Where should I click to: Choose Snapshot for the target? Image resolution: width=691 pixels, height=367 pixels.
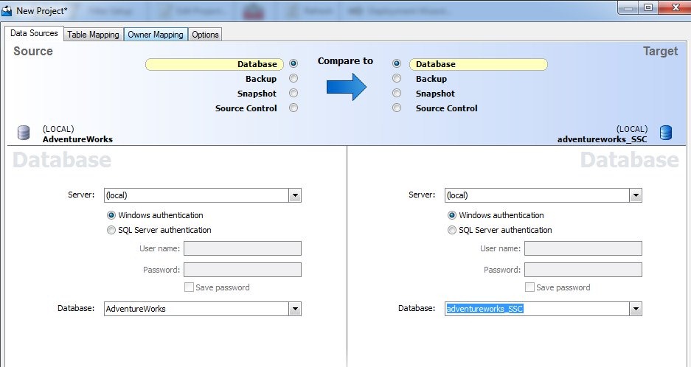tap(397, 94)
